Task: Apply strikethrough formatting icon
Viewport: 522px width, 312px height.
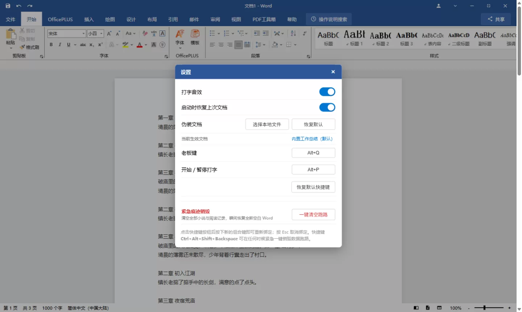Action: click(x=83, y=45)
